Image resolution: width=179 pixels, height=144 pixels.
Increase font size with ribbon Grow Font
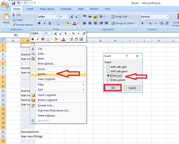coord(72,17)
